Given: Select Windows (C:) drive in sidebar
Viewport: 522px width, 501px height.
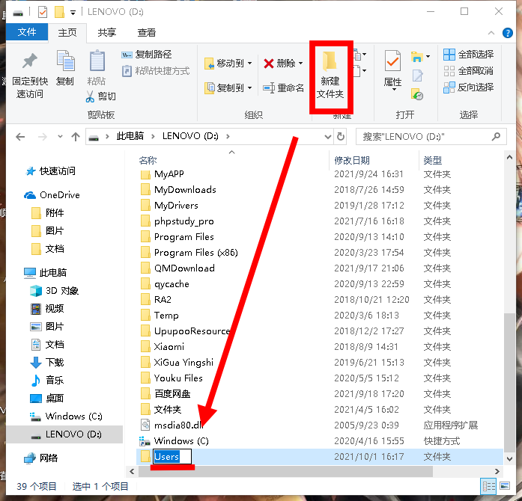Looking at the screenshot, I should (x=66, y=417).
